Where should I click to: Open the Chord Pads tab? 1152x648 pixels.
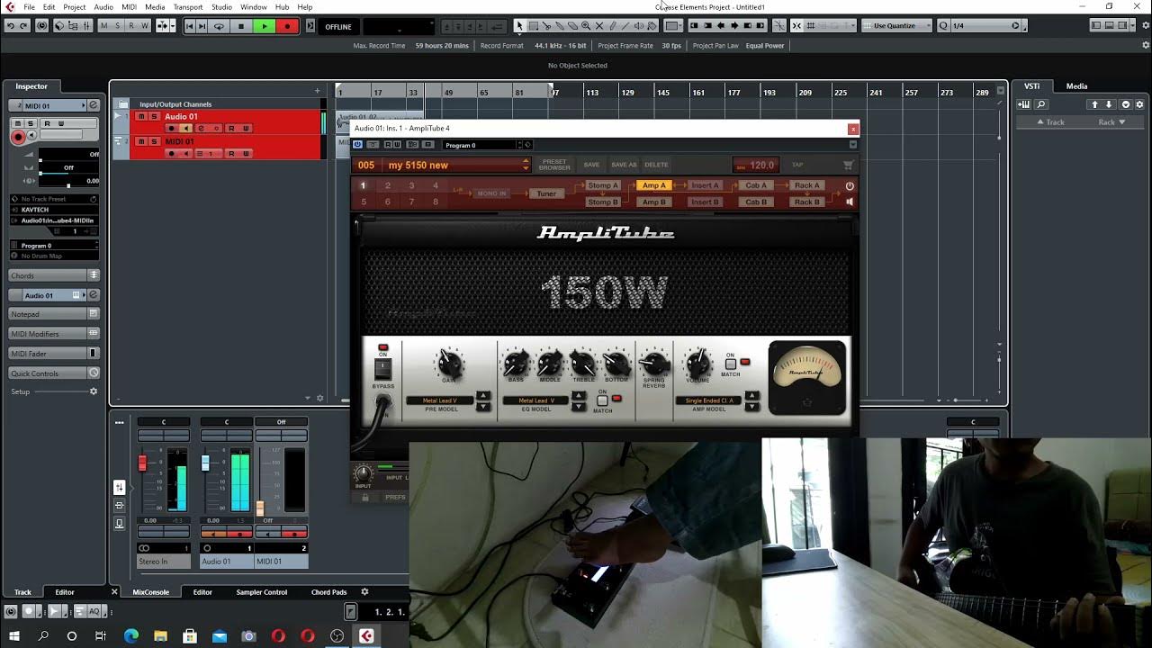[x=328, y=592]
